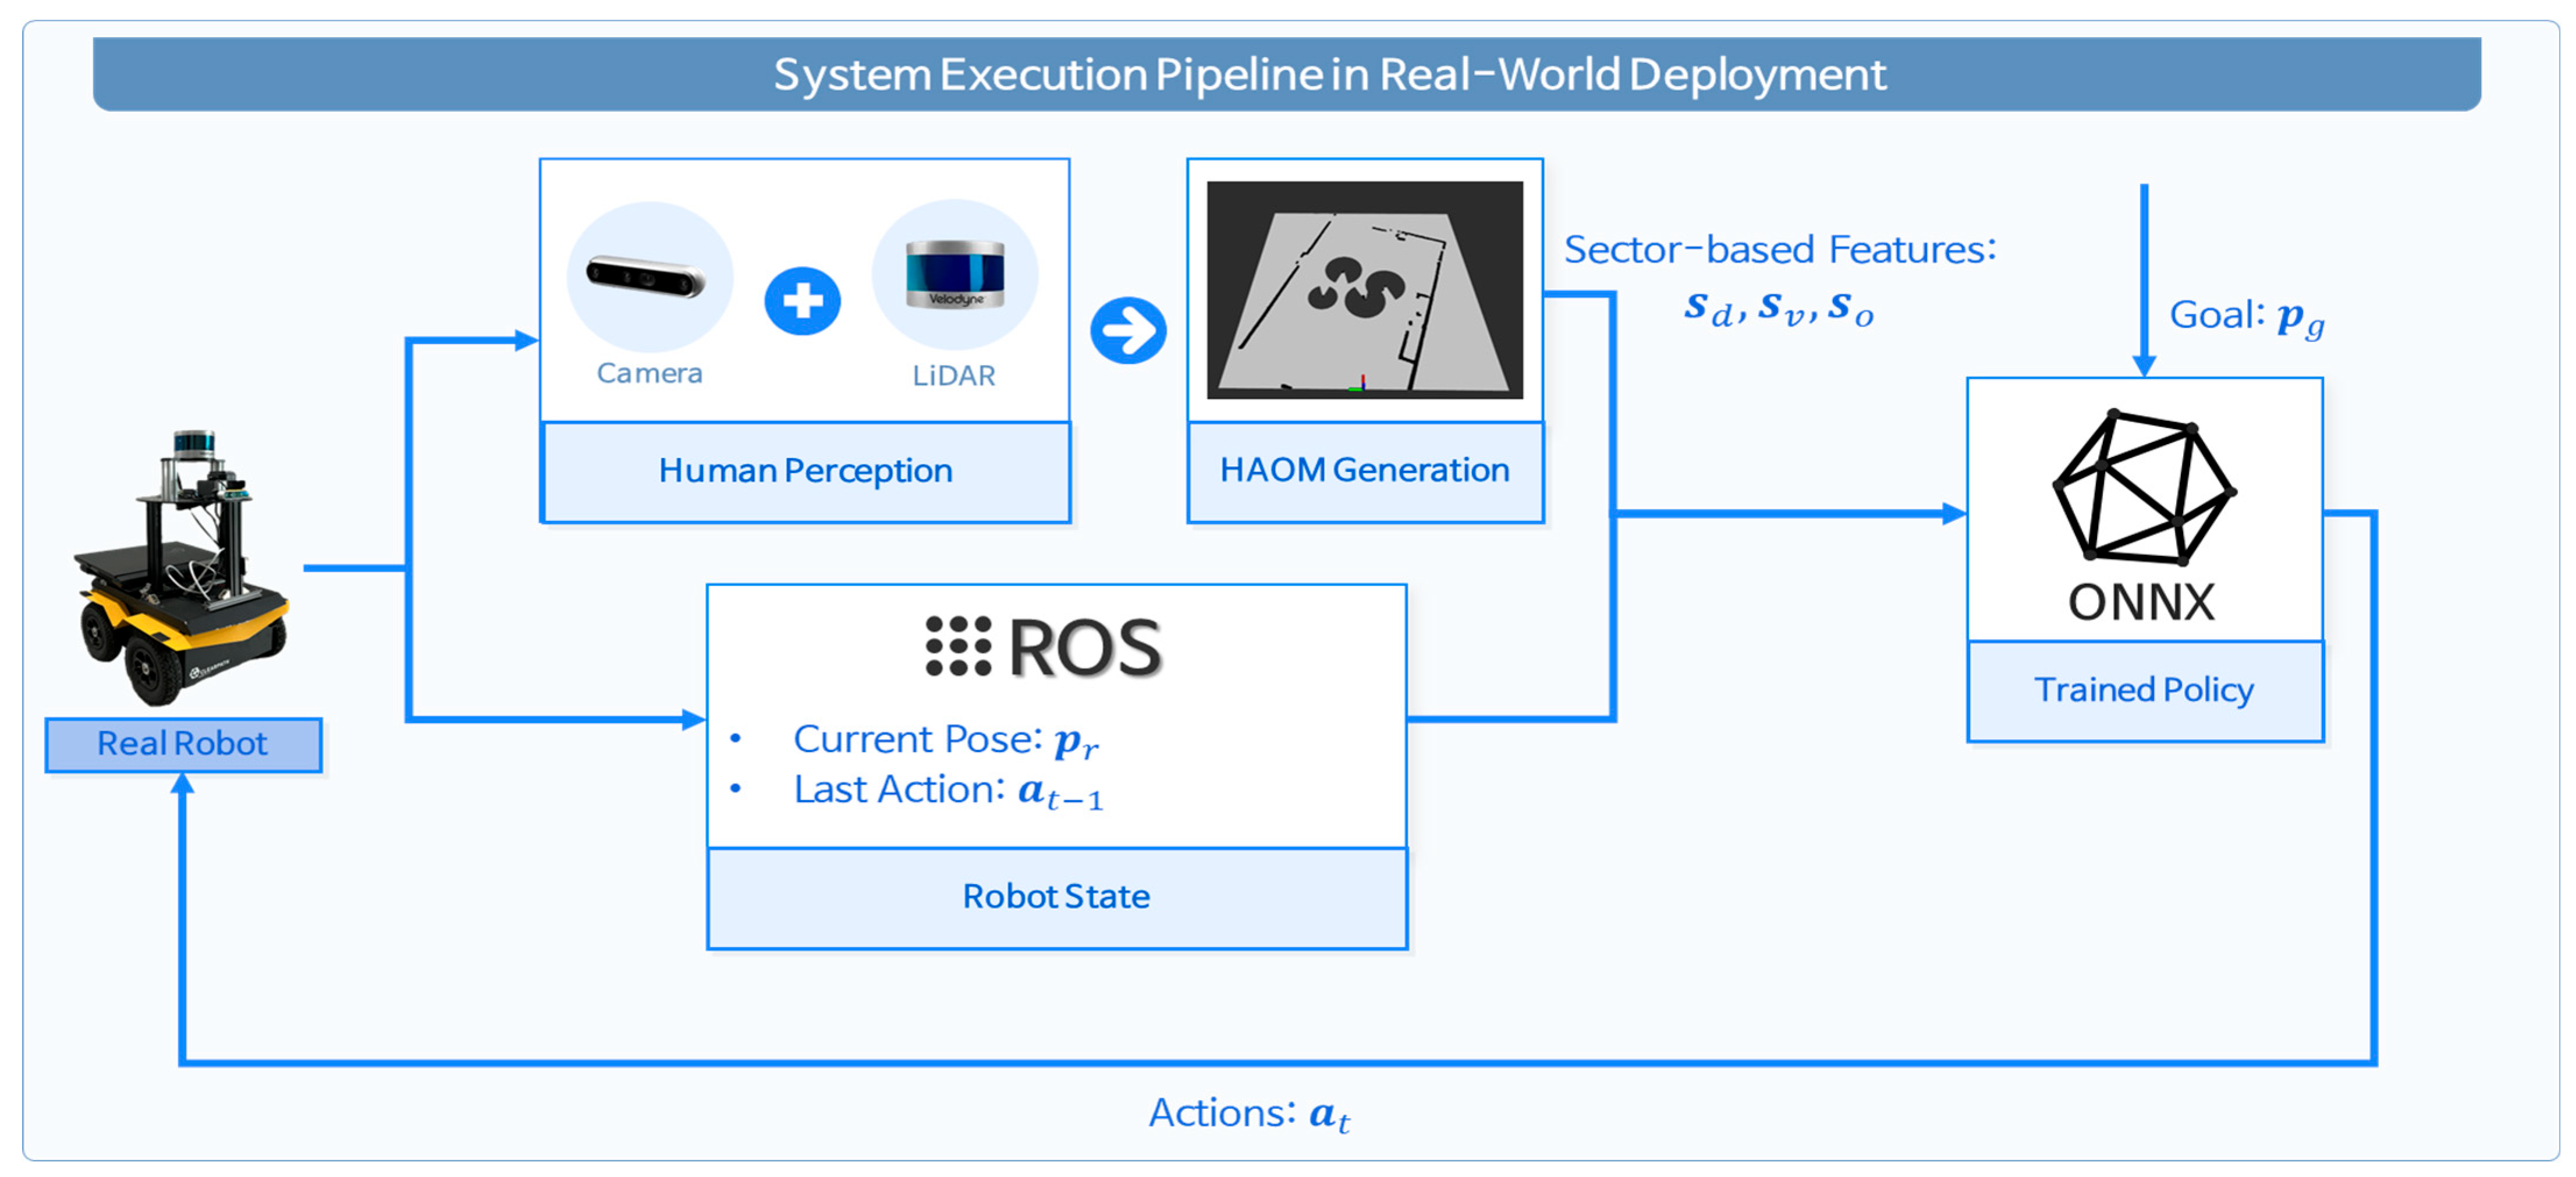Click the Robot State label bar
The height and width of the screenshot is (1177, 2576).
tap(1056, 896)
